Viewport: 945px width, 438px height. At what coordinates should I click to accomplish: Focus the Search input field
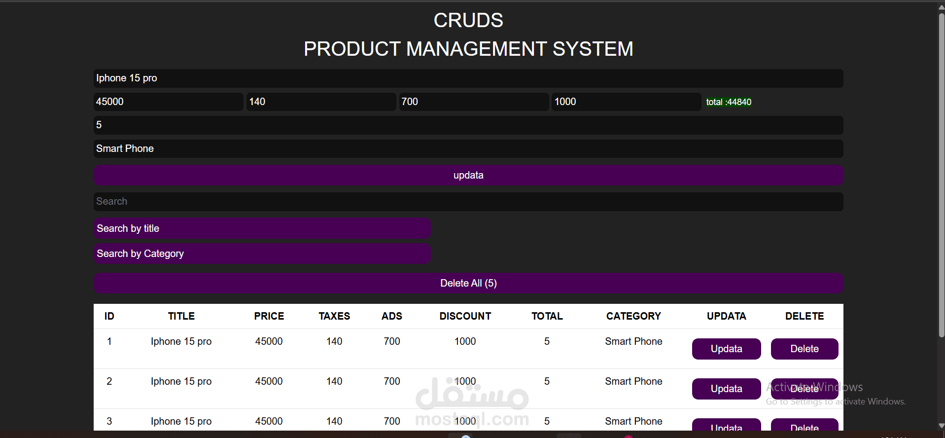(x=468, y=202)
